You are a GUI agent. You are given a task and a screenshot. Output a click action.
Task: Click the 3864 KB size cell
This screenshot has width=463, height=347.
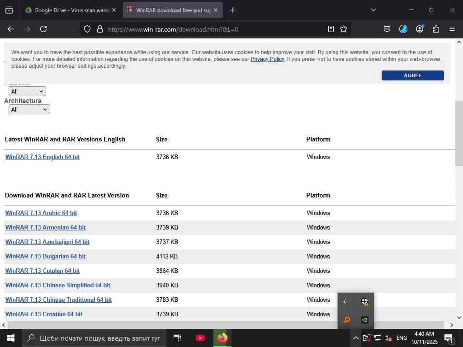(167, 271)
